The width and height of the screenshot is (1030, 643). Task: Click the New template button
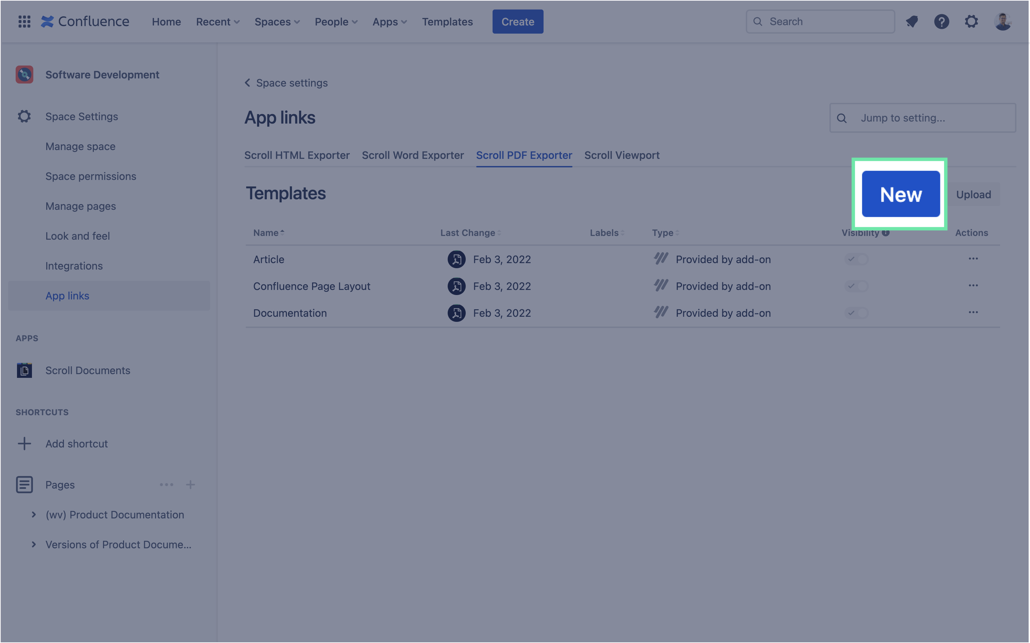coord(900,194)
